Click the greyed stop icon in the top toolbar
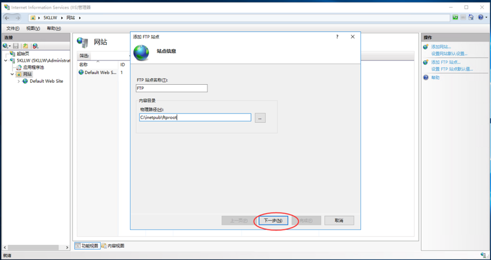The image size is (491, 260). pos(463,18)
